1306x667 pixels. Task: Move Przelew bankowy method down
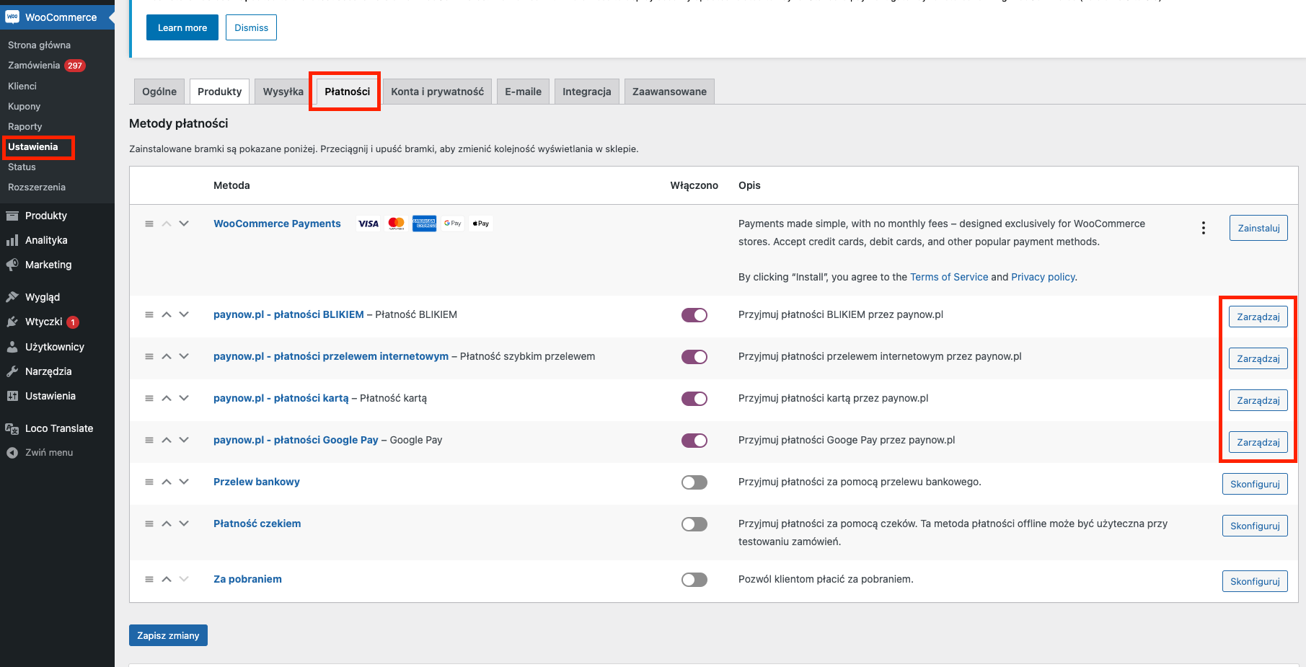[x=184, y=482]
